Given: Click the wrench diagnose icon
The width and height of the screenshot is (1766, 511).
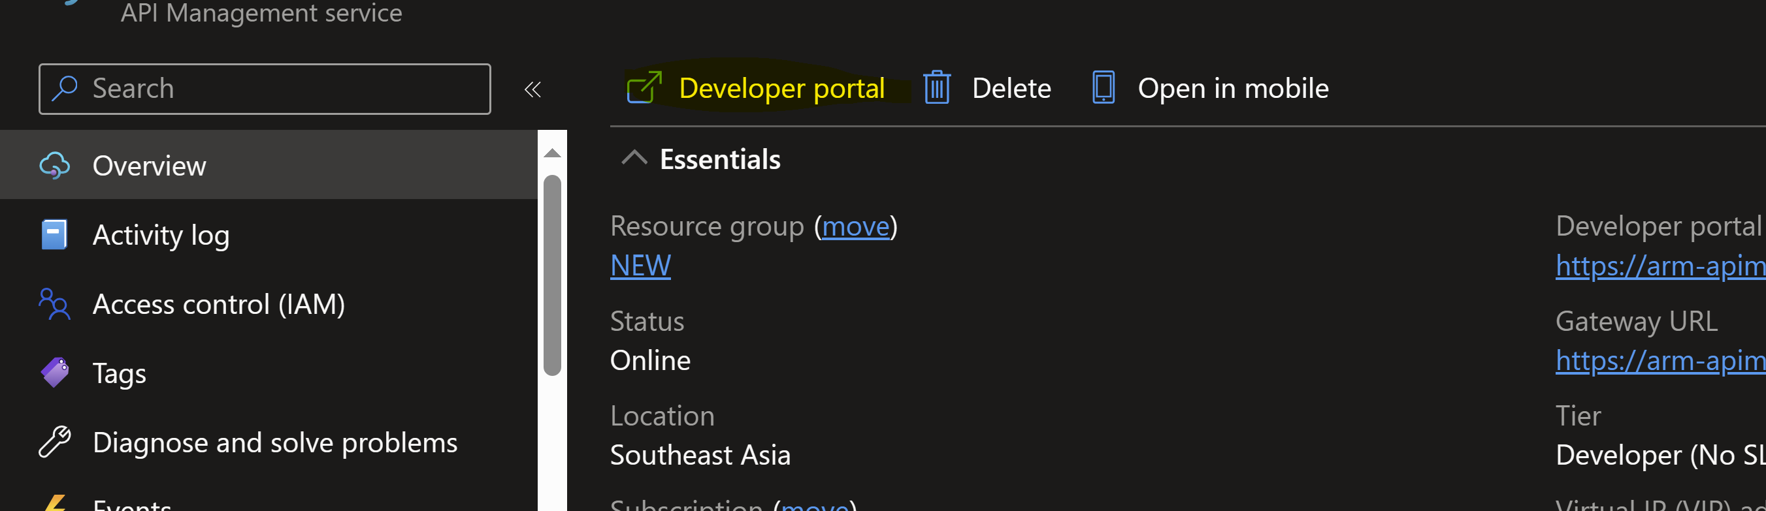Looking at the screenshot, I should click(55, 442).
